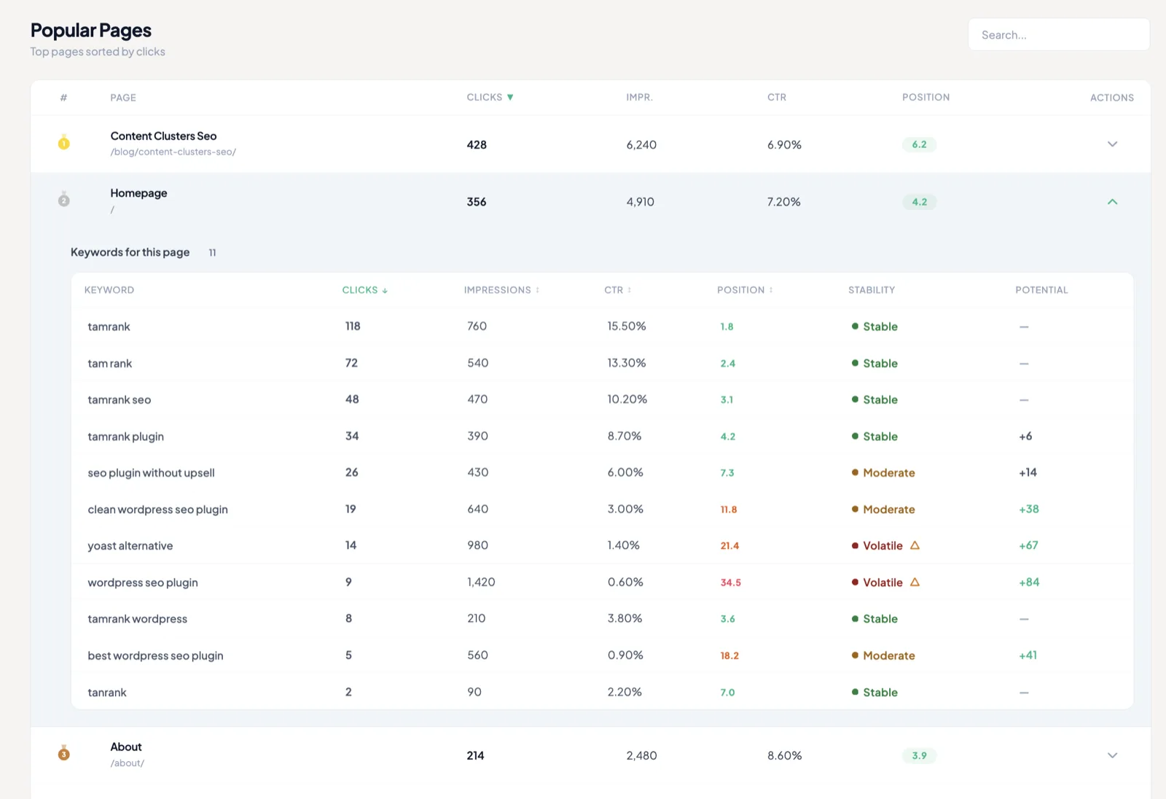This screenshot has width=1166, height=799.
Task: Click the Search input field
Action: point(1059,34)
